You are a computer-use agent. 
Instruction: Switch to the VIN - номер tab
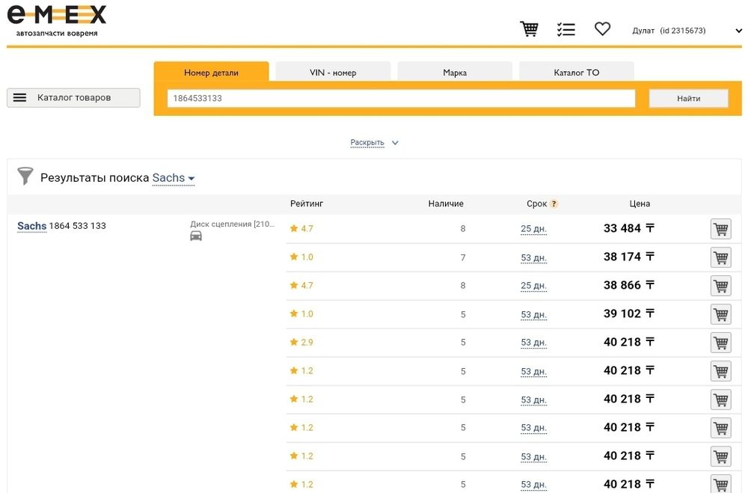tap(333, 73)
